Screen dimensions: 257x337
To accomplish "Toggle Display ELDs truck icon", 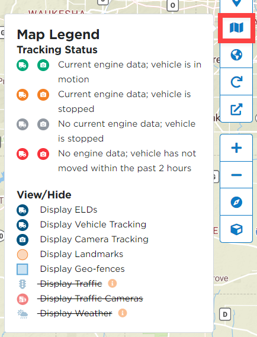I will 23,210.
